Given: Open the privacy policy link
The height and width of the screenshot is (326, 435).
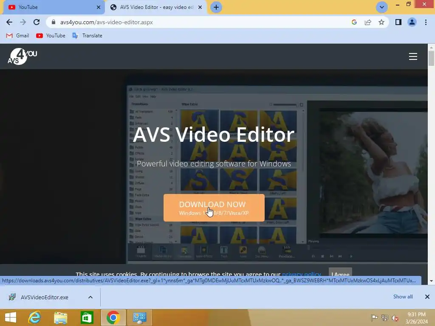Looking at the screenshot, I should [x=301, y=274].
